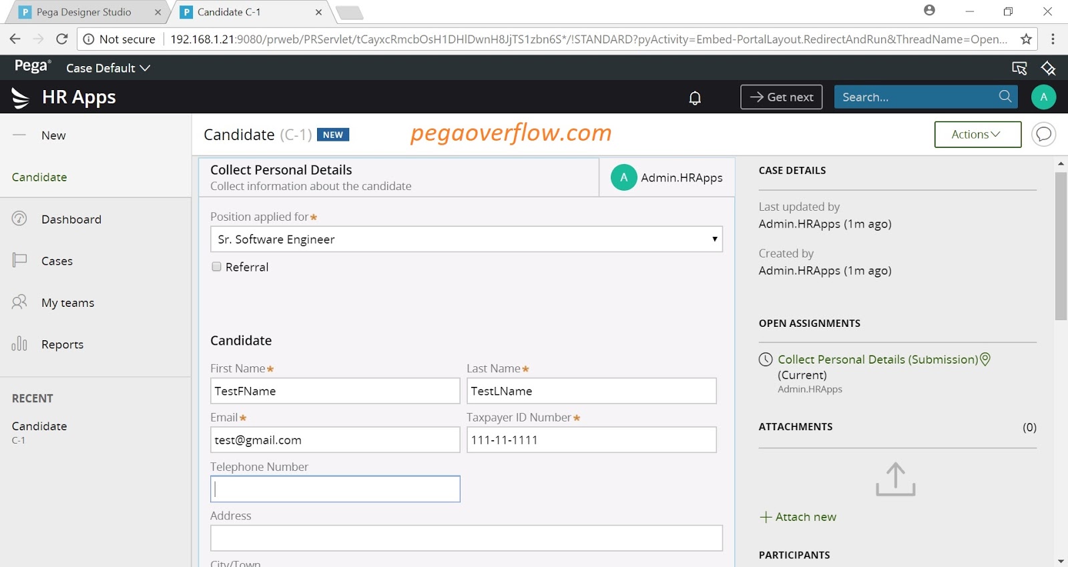Click the HR Apps logo icon

tap(21, 97)
